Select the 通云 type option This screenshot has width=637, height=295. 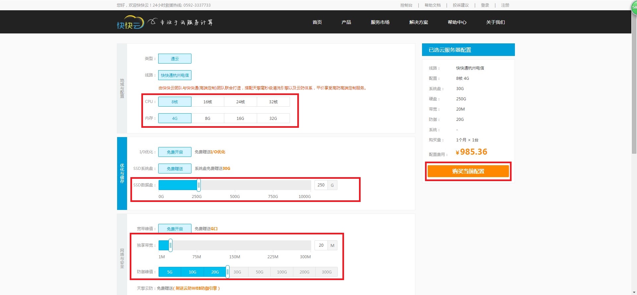pyautogui.click(x=175, y=59)
